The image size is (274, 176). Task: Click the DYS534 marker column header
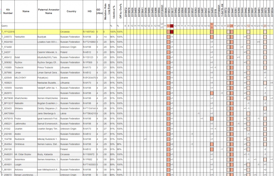(x=272, y=11)
